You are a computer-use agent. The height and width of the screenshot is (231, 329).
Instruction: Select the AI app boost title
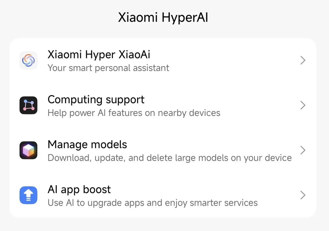pos(79,190)
